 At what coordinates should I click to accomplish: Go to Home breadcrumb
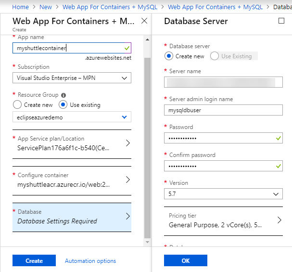click(x=21, y=7)
